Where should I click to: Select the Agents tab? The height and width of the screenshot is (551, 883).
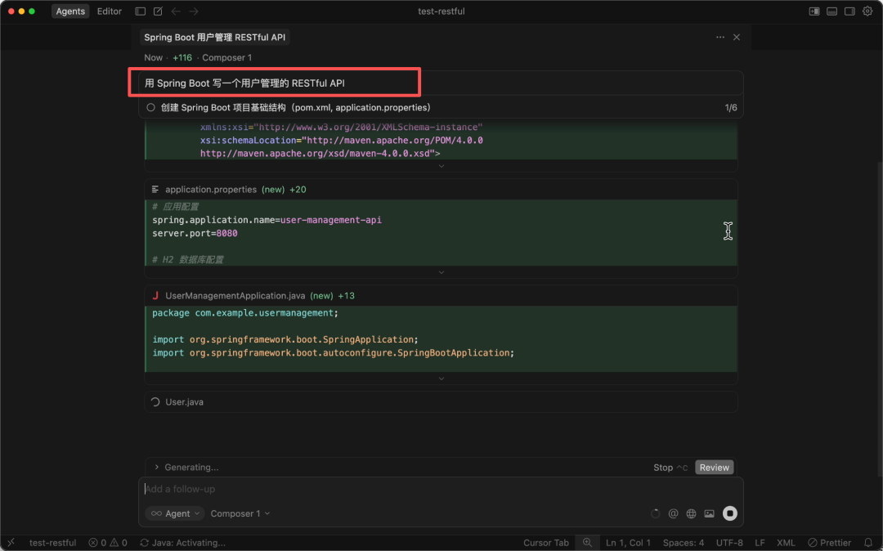(70, 11)
